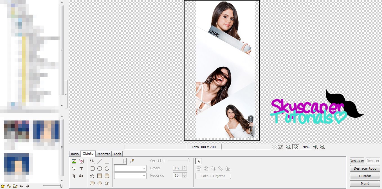
Task: Insert a quotation-mark symbol object
Action: (x=81, y=176)
